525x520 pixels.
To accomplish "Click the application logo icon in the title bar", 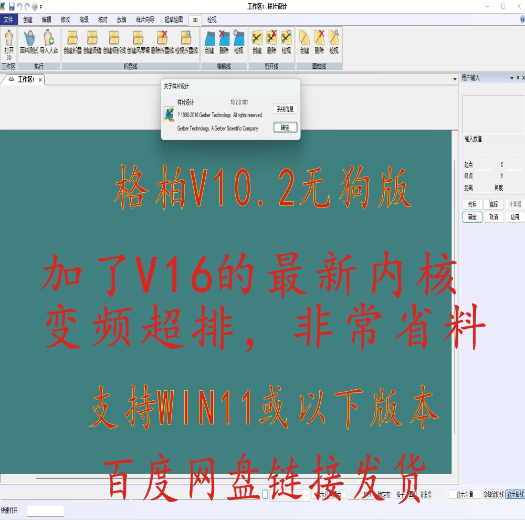I will click(3, 6).
